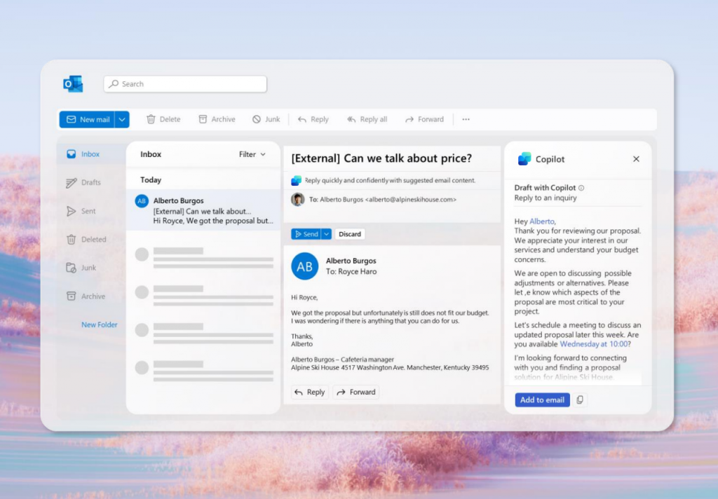Image resolution: width=718 pixels, height=499 pixels.
Task: Go to the Sent folder
Action: click(81, 211)
